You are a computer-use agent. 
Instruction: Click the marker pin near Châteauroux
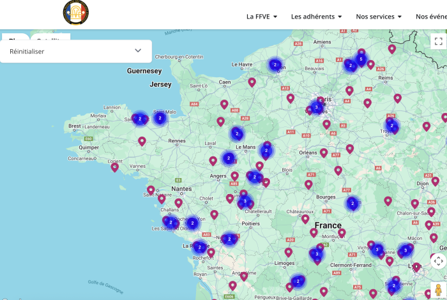point(305,218)
